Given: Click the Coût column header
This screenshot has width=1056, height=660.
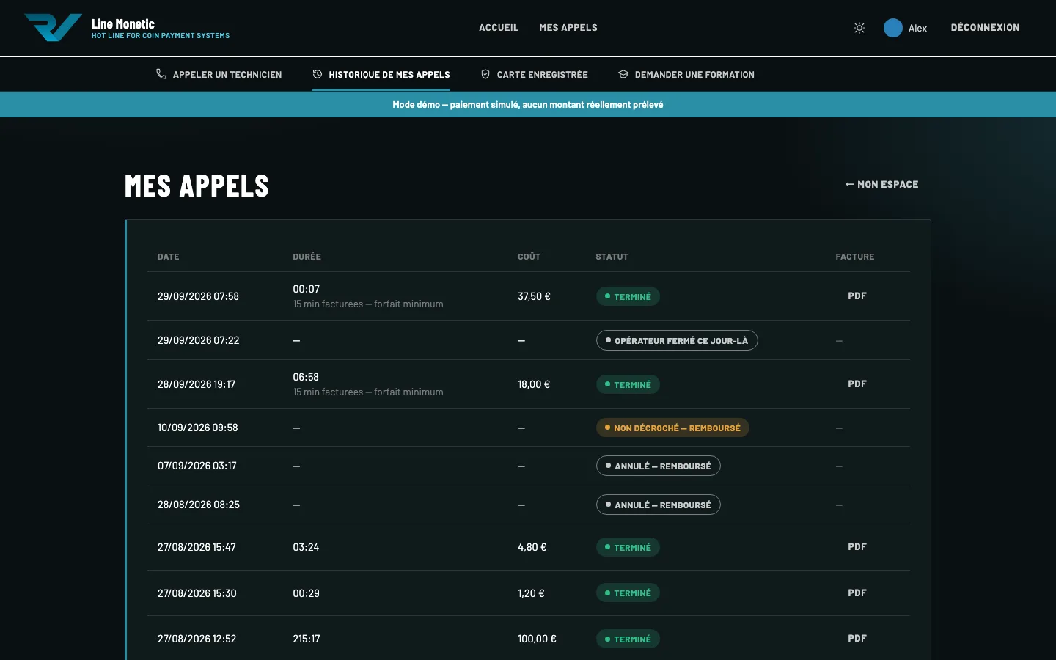Looking at the screenshot, I should tap(529, 257).
